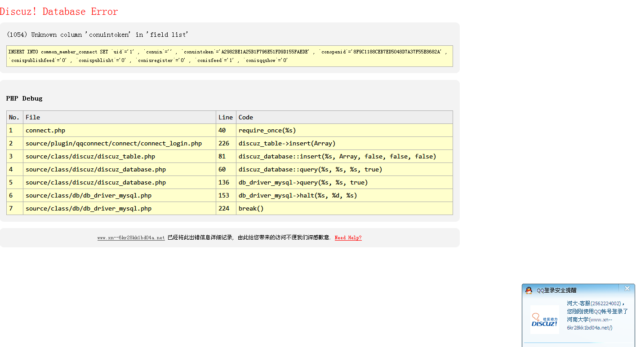Click the code cell db_driver_mysql->halt(%s, %d, %s)
The width and height of the screenshot is (636, 347).
(344, 195)
